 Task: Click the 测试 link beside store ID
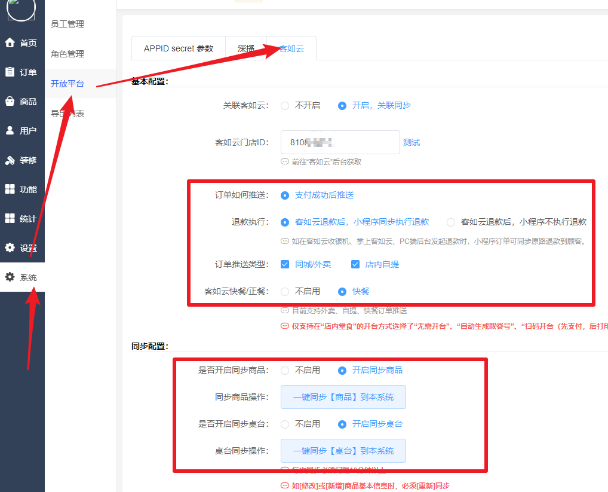pos(412,142)
